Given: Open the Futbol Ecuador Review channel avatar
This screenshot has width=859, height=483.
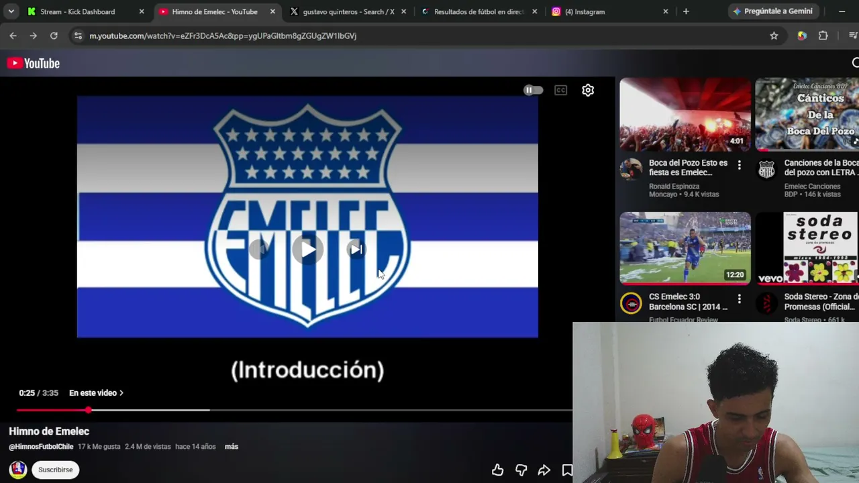Looking at the screenshot, I should pyautogui.click(x=631, y=303).
